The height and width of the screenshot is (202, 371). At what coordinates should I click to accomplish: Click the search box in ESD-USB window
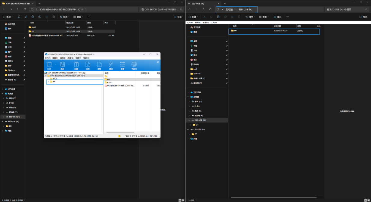346,9
